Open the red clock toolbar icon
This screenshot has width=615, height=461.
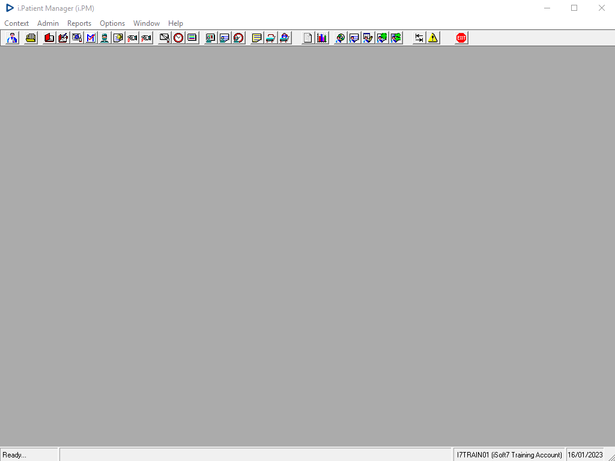click(x=178, y=38)
